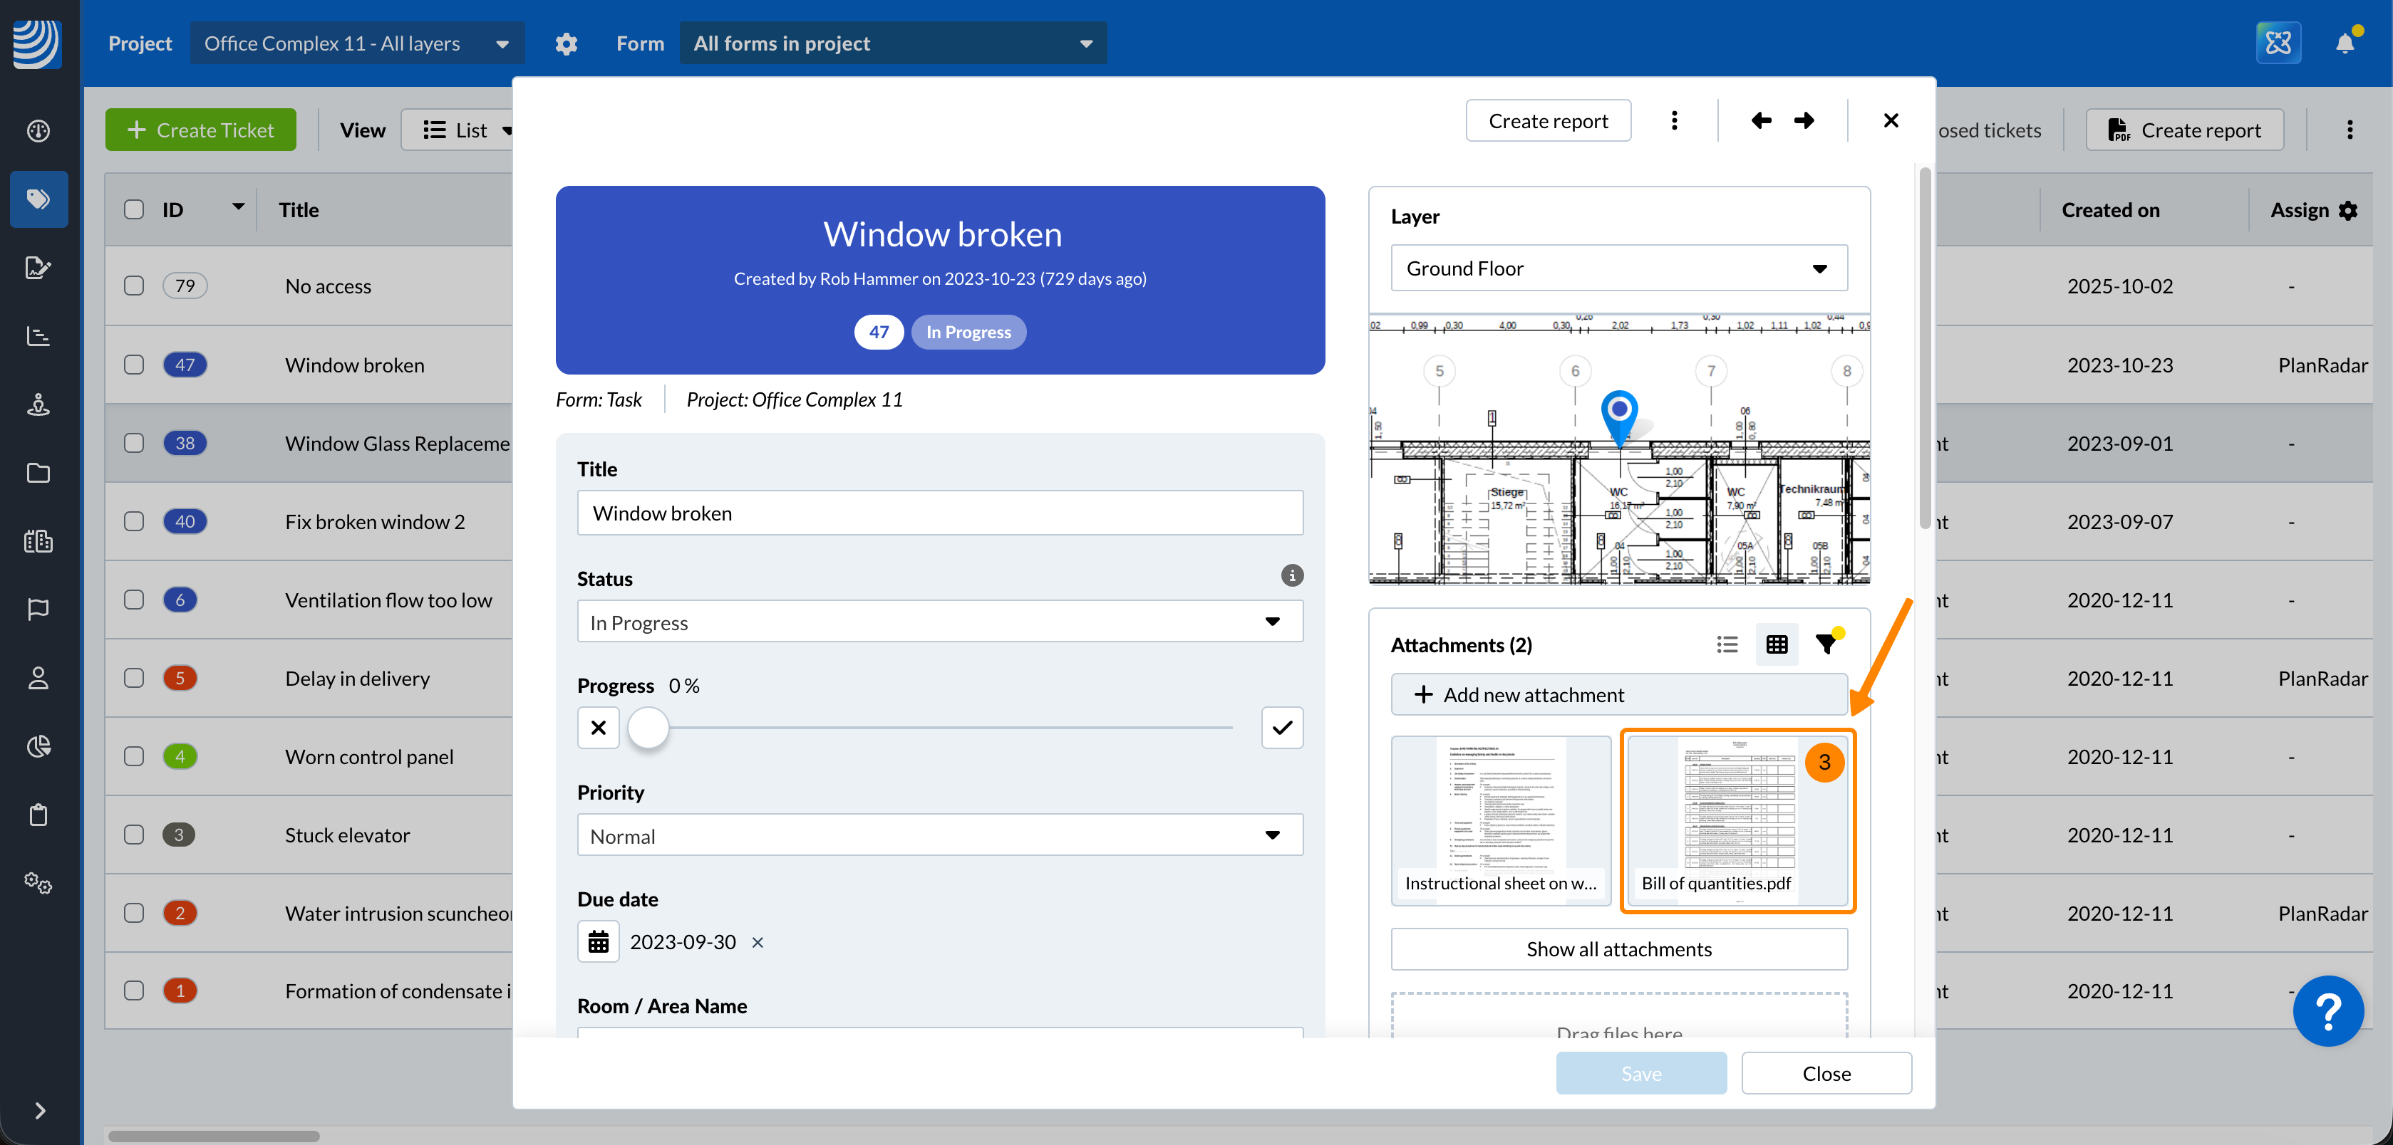Open the ticket modal three-dot menu

point(1674,120)
